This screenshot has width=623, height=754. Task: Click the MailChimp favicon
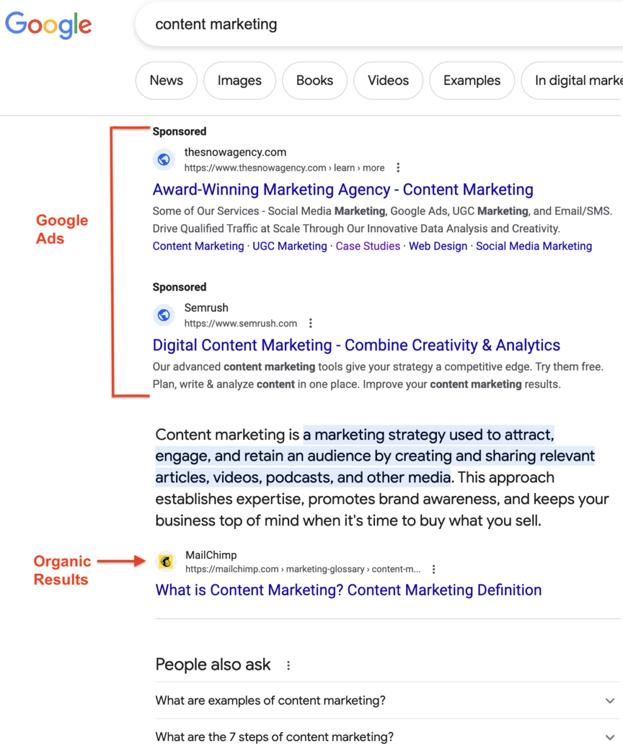click(x=166, y=562)
